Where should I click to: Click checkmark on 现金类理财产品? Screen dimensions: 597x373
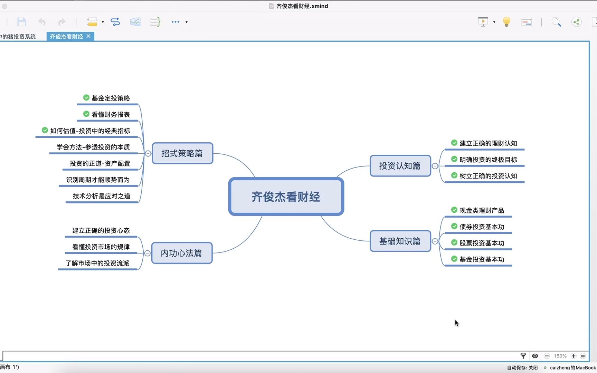tap(454, 210)
